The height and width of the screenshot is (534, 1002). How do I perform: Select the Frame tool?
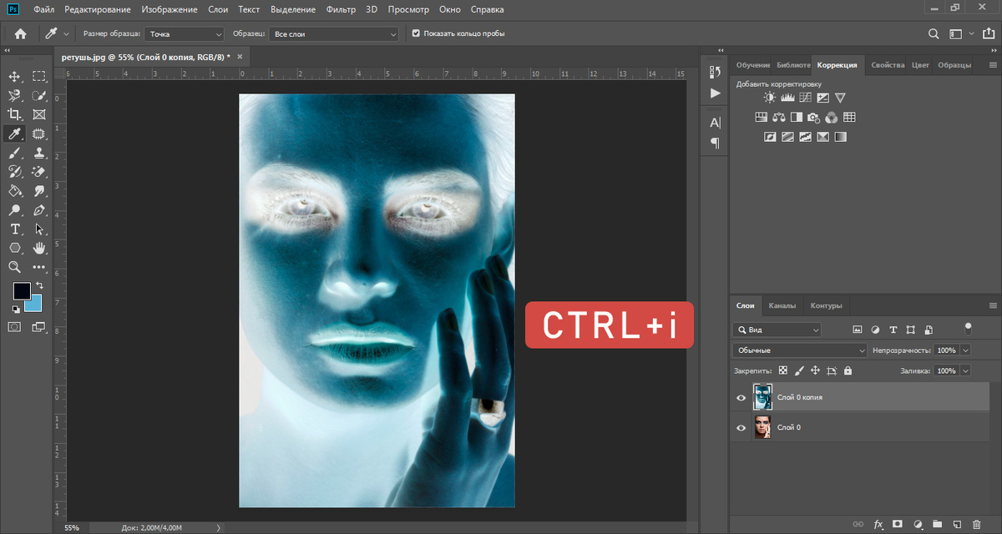click(38, 114)
